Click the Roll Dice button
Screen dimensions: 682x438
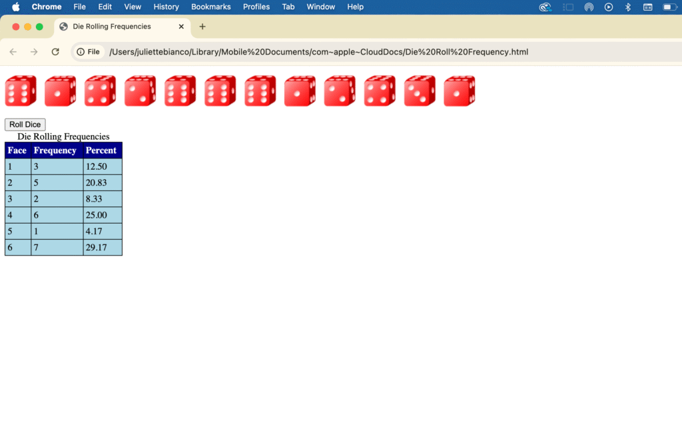coord(25,124)
